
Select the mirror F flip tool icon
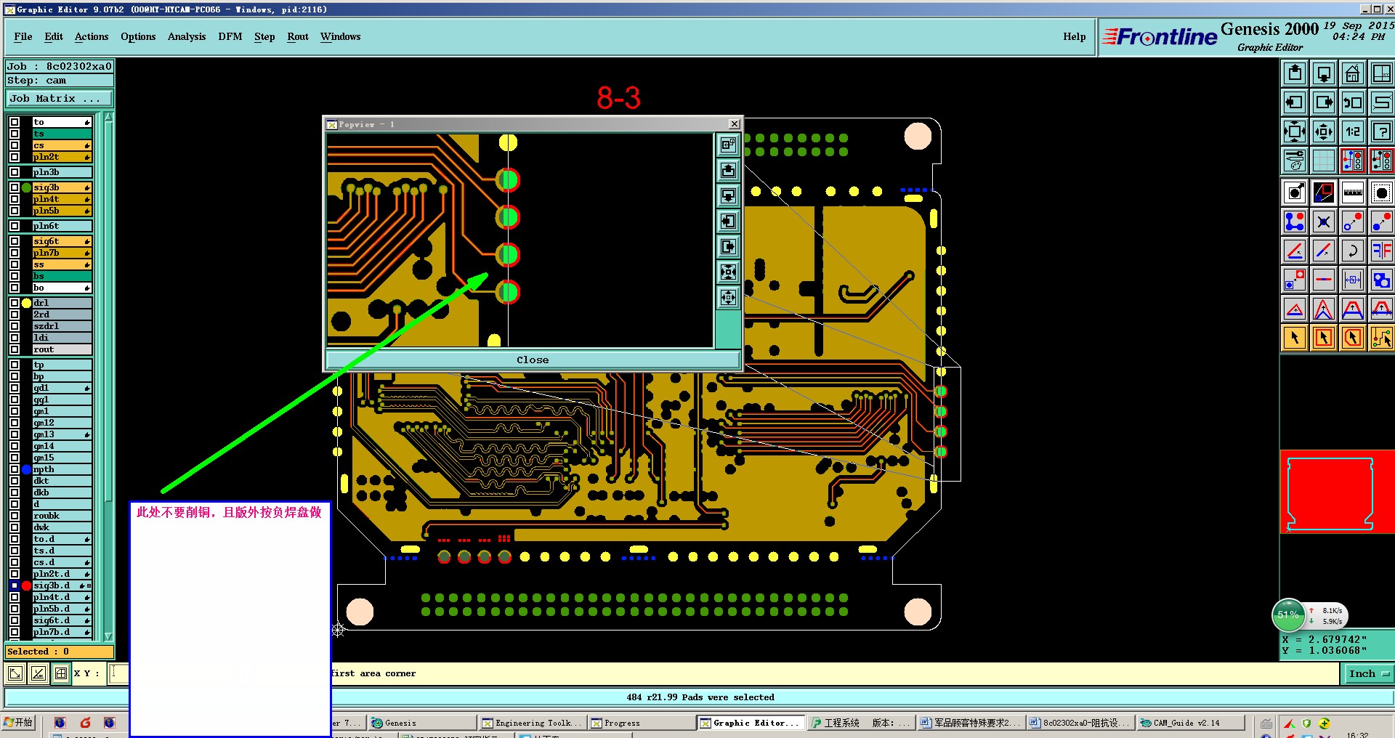(1381, 251)
